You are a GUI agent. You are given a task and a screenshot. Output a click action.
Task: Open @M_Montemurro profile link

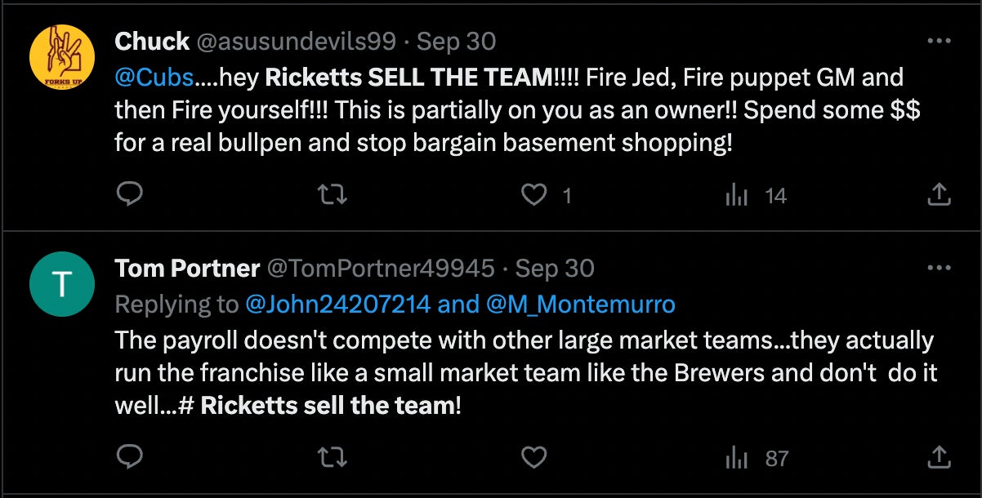pos(581,305)
